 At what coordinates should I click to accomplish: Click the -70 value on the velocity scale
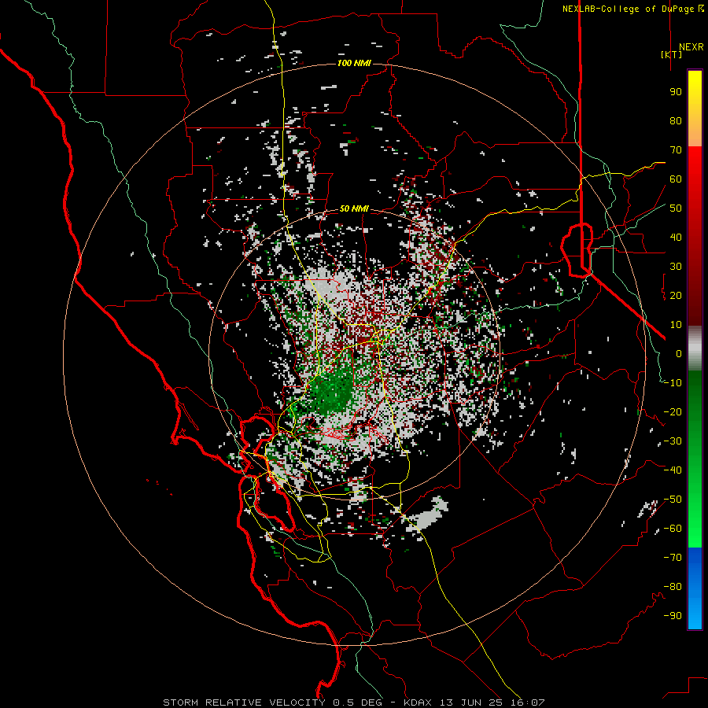coord(673,558)
